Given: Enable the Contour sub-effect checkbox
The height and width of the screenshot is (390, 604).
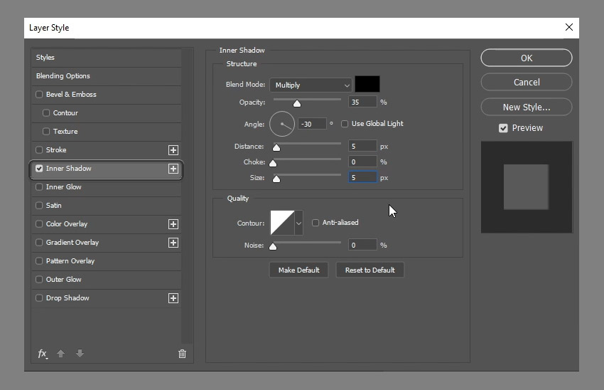Looking at the screenshot, I should pyautogui.click(x=46, y=113).
